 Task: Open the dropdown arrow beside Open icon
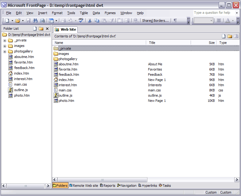[x=23, y=21]
